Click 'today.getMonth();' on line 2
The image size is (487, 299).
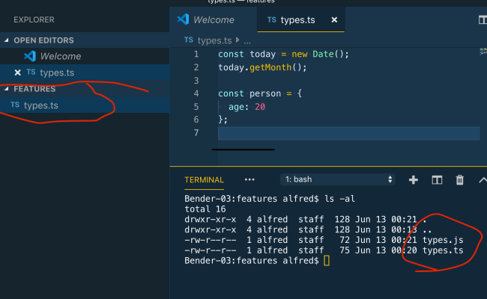point(262,67)
